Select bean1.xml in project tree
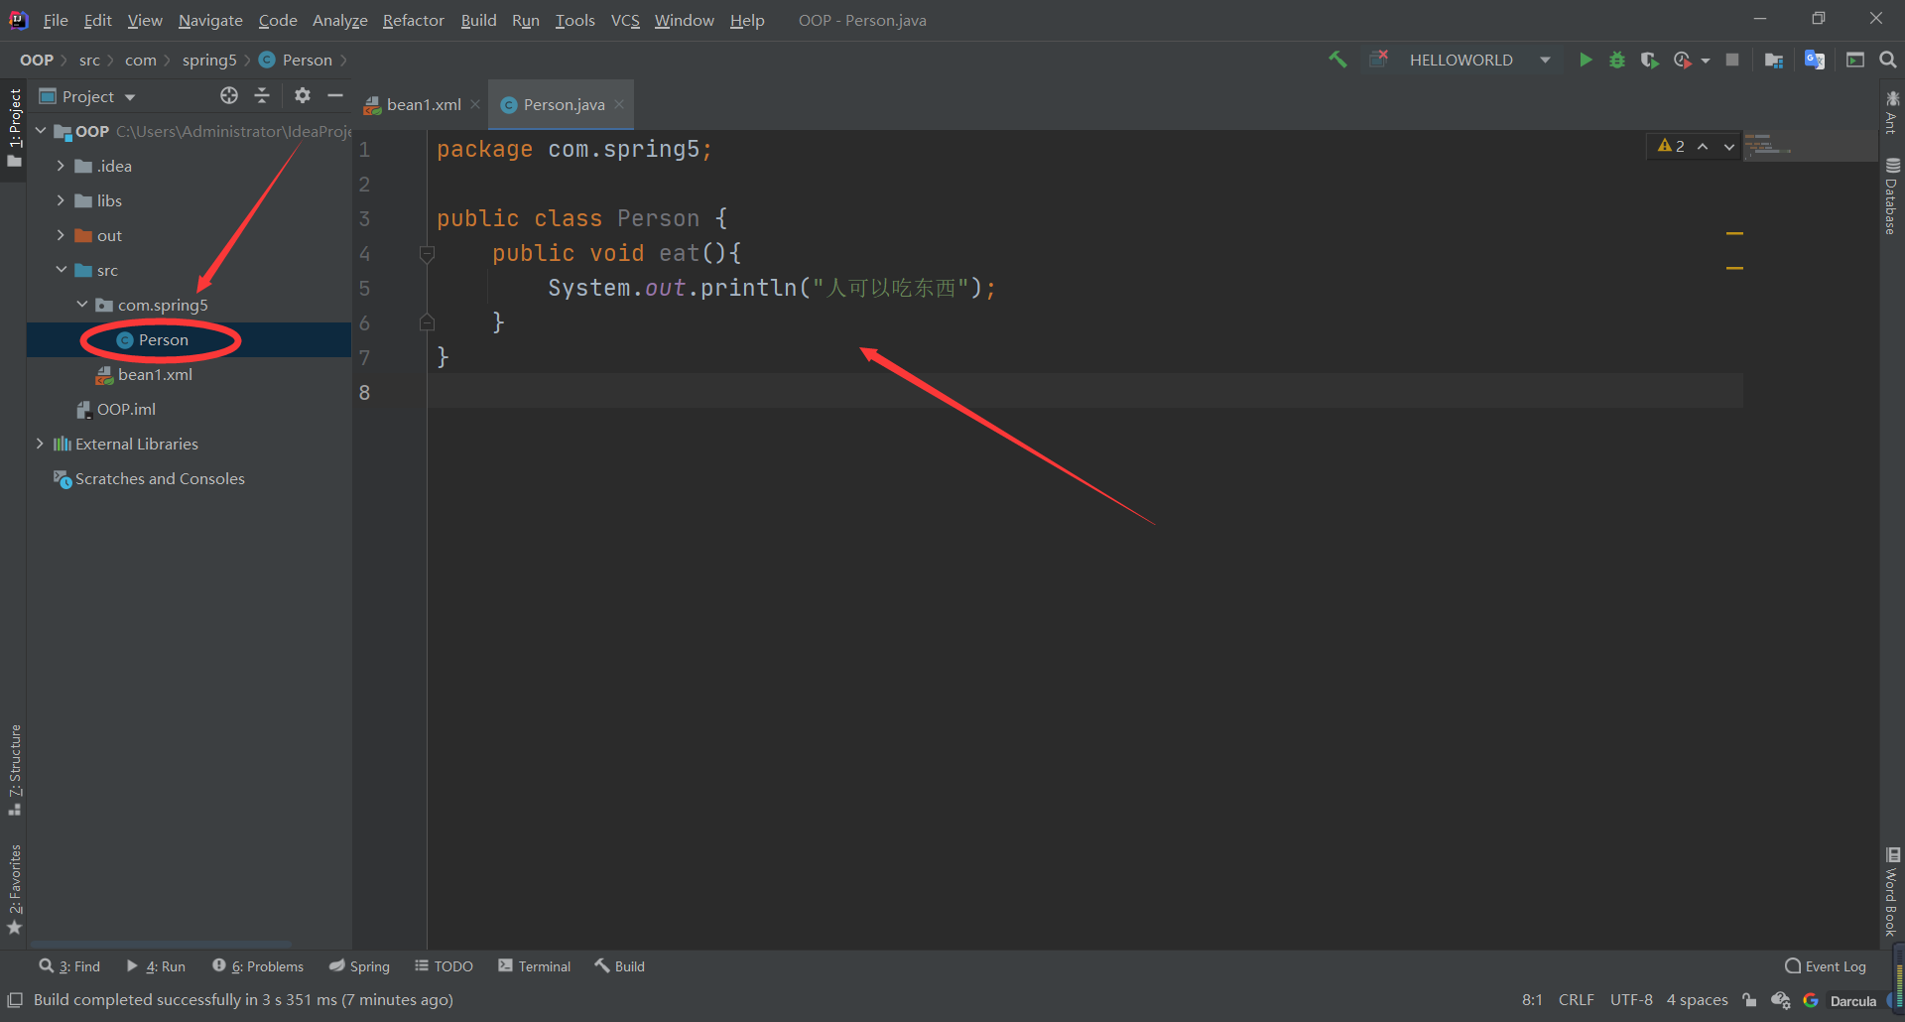 [155, 374]
